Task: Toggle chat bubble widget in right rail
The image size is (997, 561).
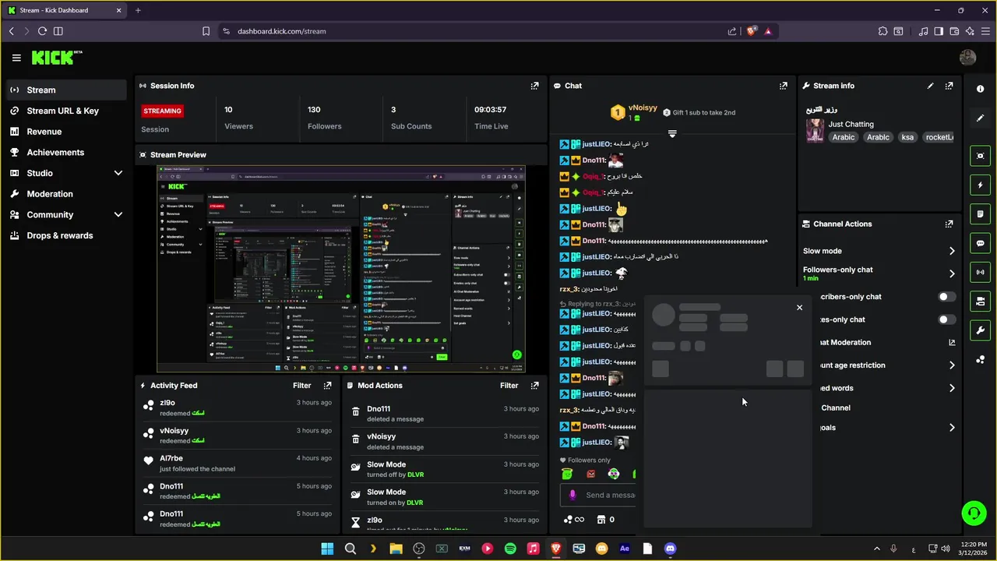Action: tap(981, 243)
